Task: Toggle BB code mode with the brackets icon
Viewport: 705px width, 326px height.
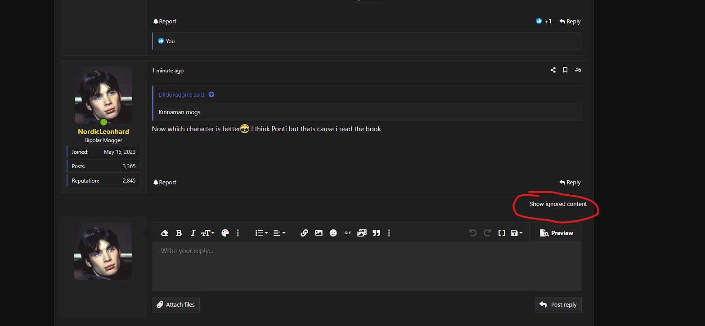Action: (502, 233)
